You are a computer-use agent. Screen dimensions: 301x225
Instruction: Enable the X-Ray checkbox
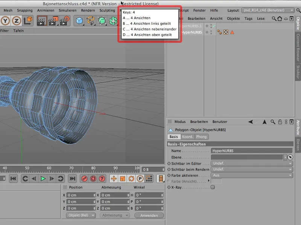(213, 187)
